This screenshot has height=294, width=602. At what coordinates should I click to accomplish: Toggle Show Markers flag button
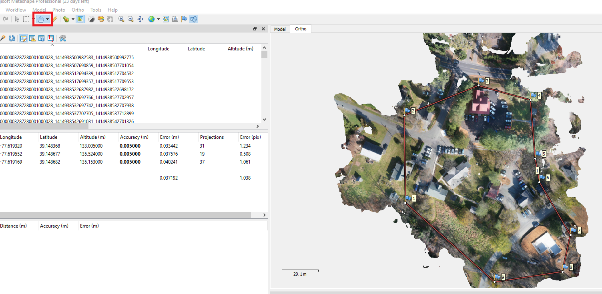click(184, 19)
